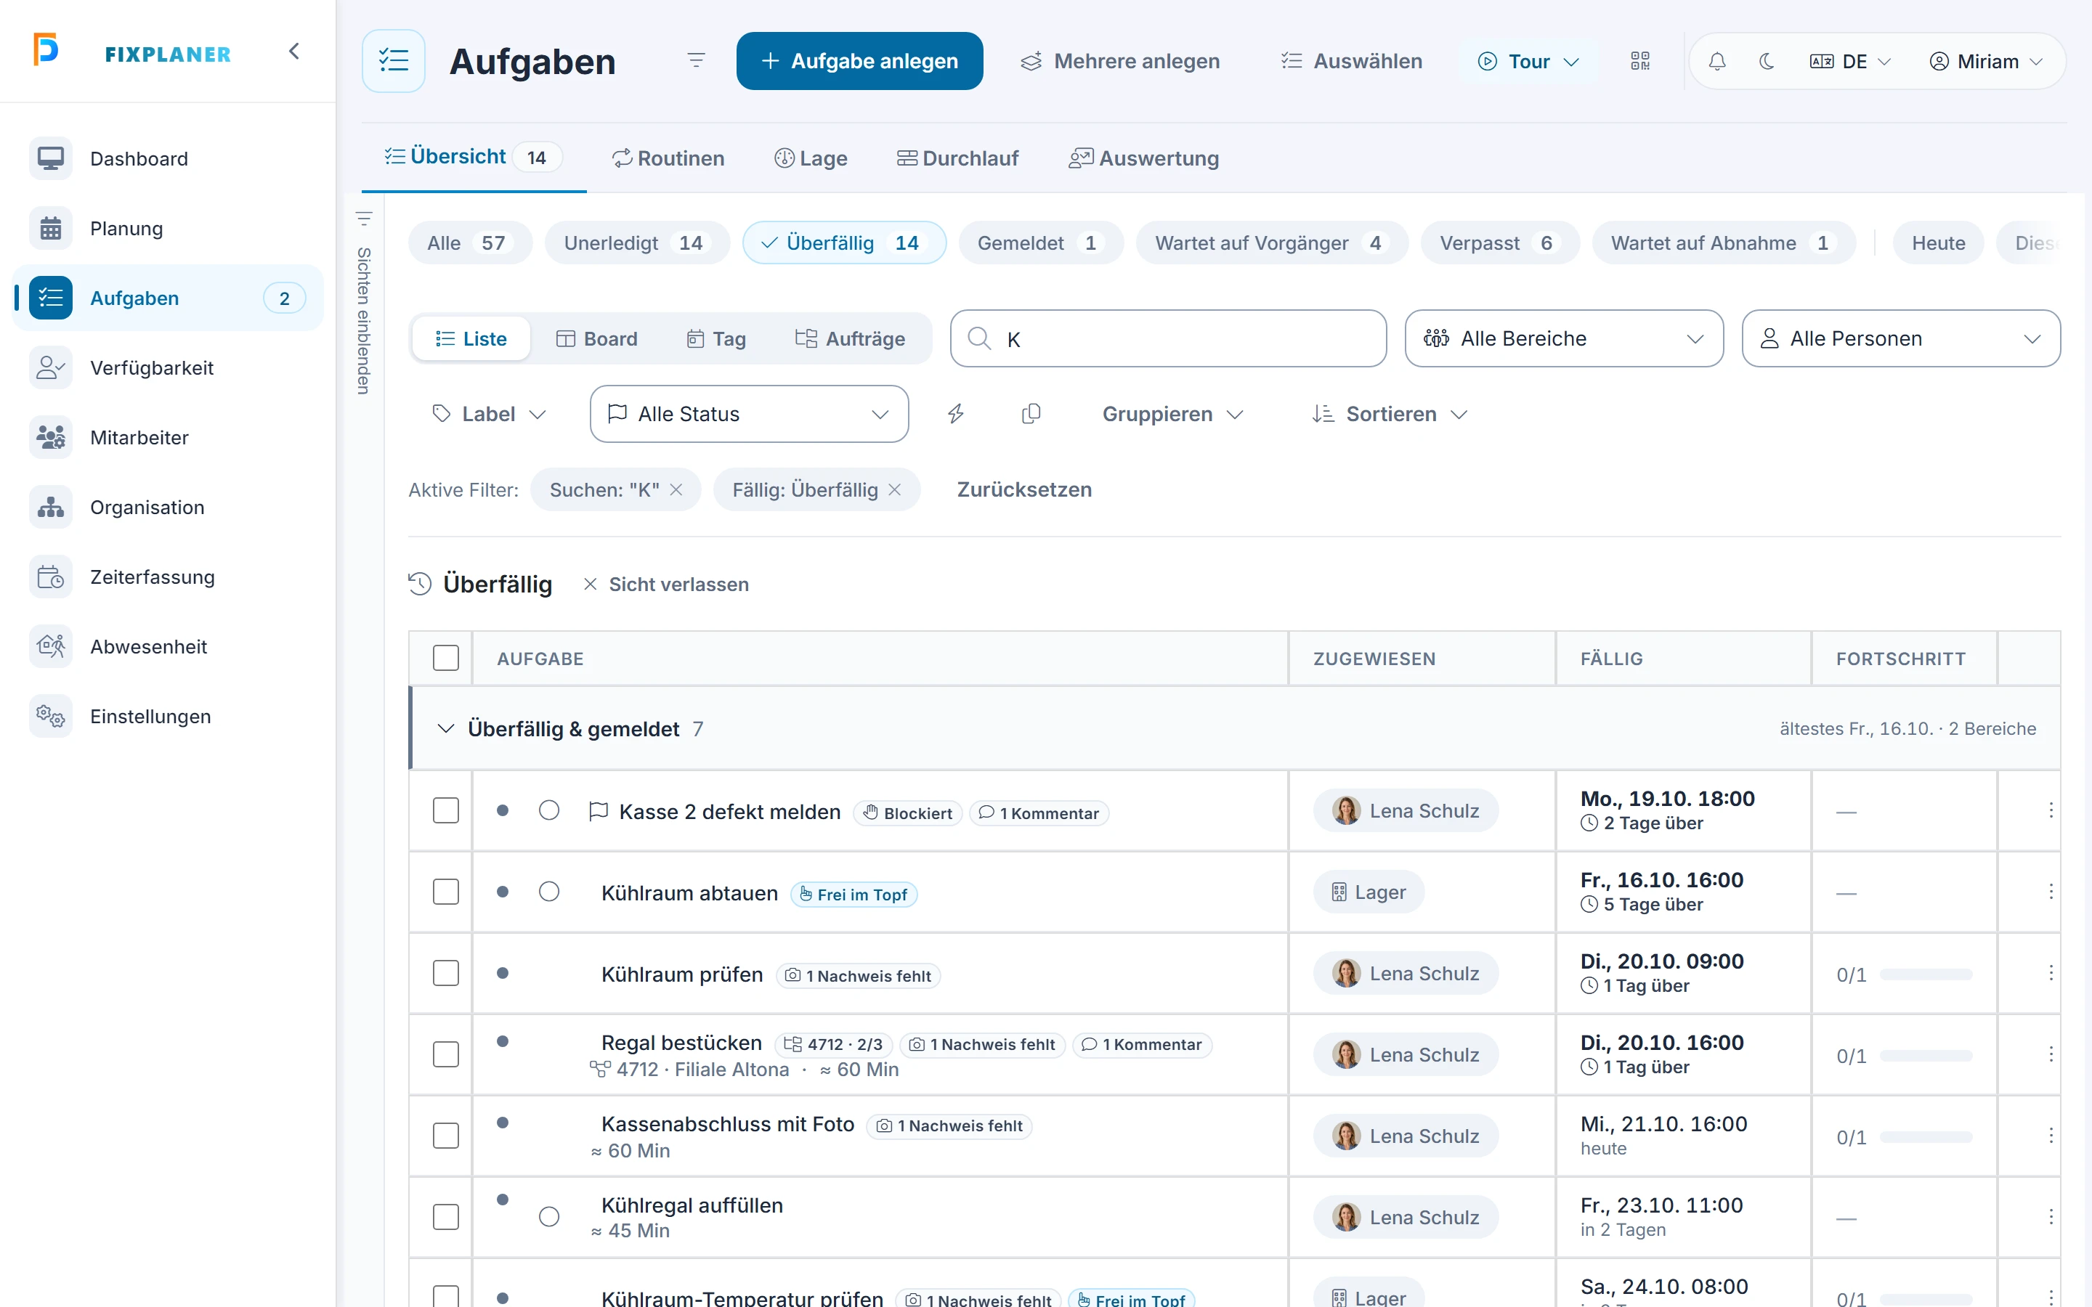Click progress bar of Kassenabschluss mit Foto

click(1926, 1136)
